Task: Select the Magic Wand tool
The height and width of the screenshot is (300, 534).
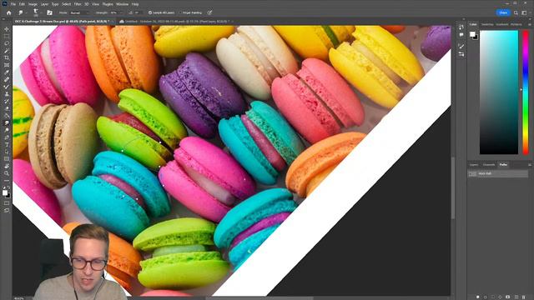Action: click(x=7, y=50)
